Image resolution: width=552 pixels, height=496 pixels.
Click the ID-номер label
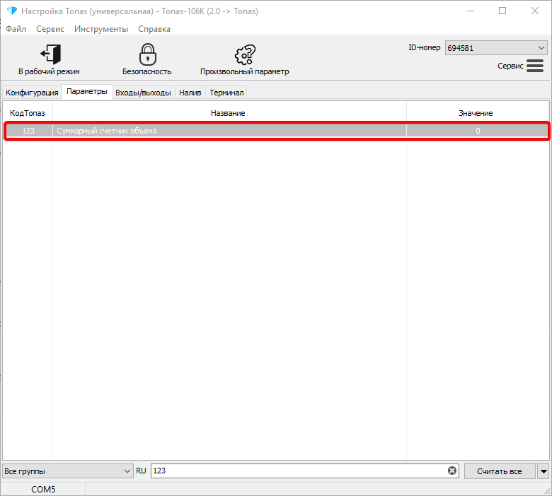click(x=424, y=47)
